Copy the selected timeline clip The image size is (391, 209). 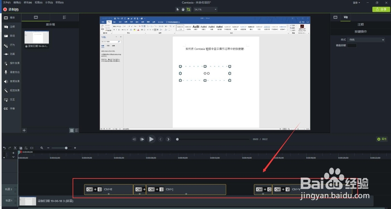pos(21,148)
